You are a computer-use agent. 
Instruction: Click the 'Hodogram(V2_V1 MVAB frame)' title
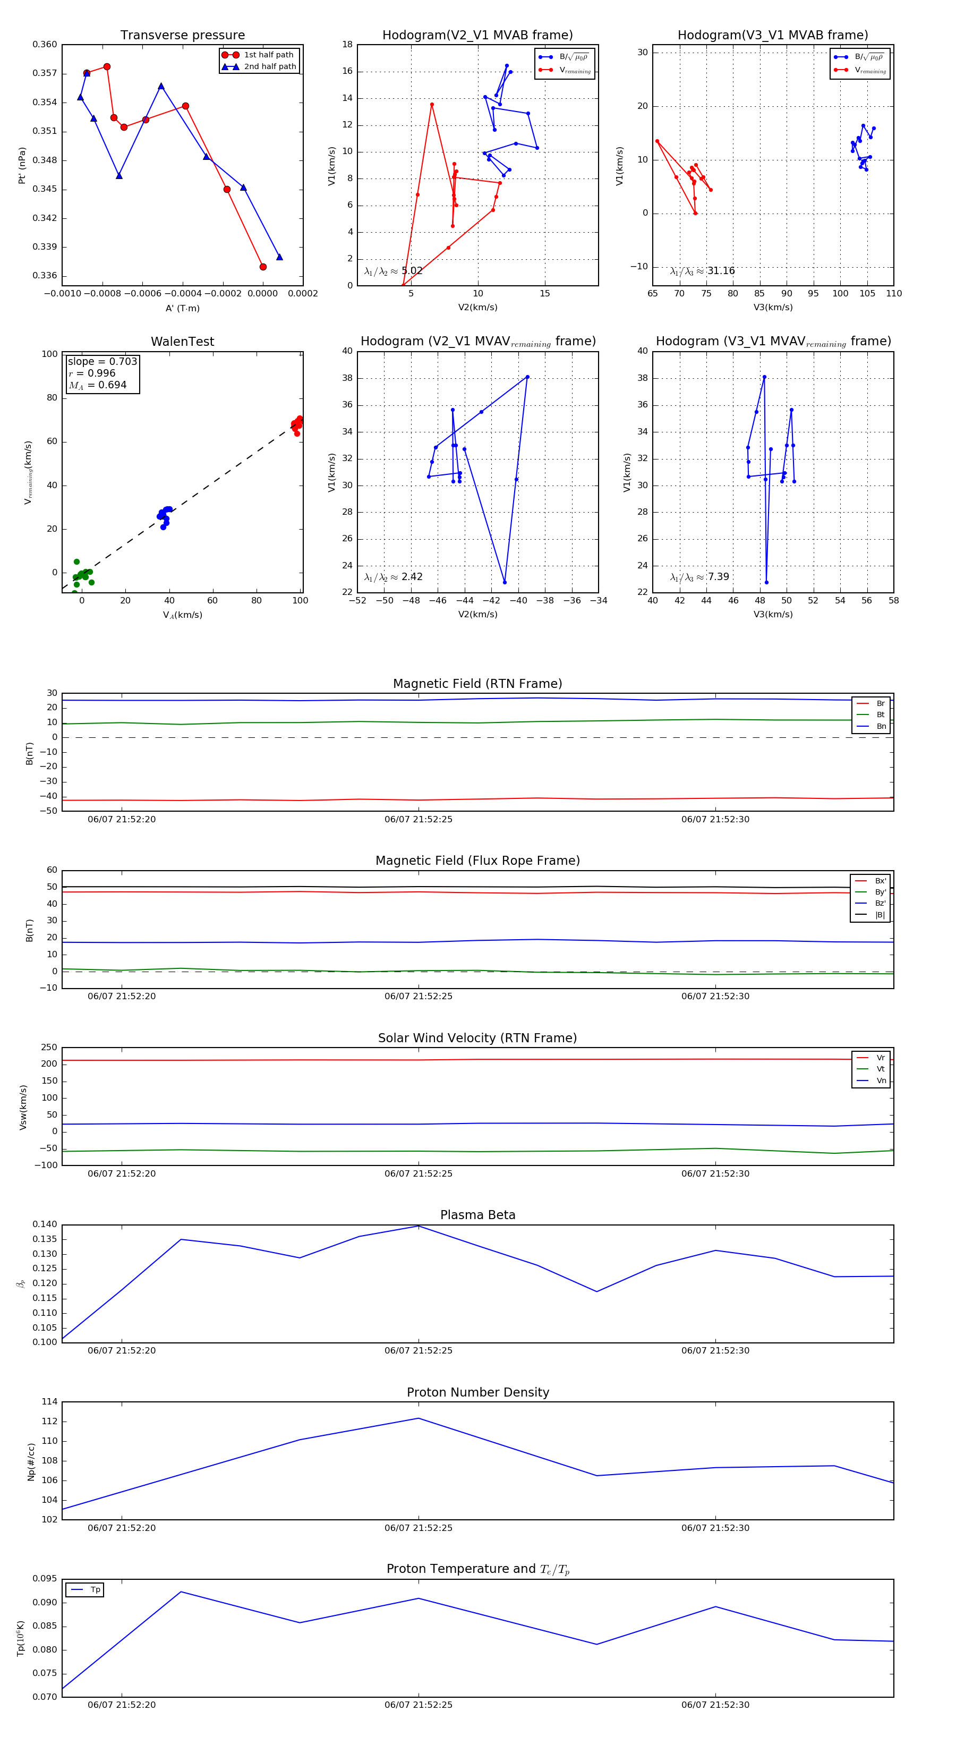point(477,36)
